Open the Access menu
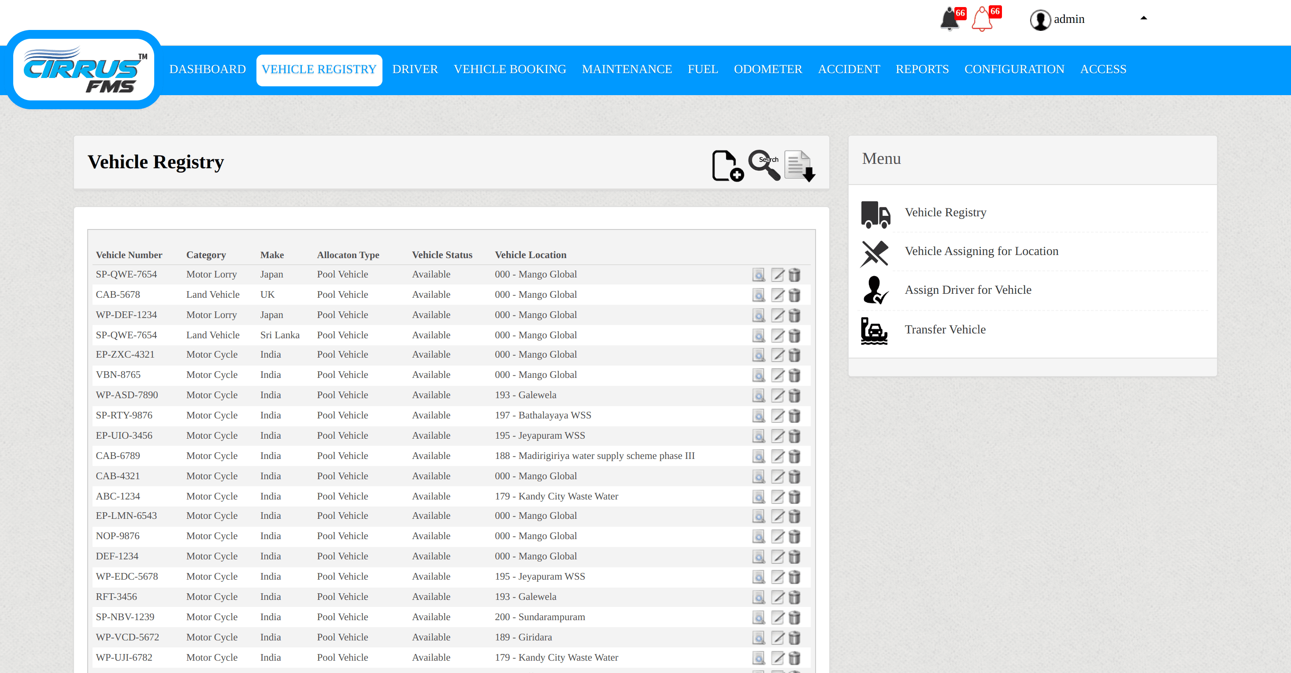Viewport: 1291px width, 673px height. click(x=1102, y=69)
